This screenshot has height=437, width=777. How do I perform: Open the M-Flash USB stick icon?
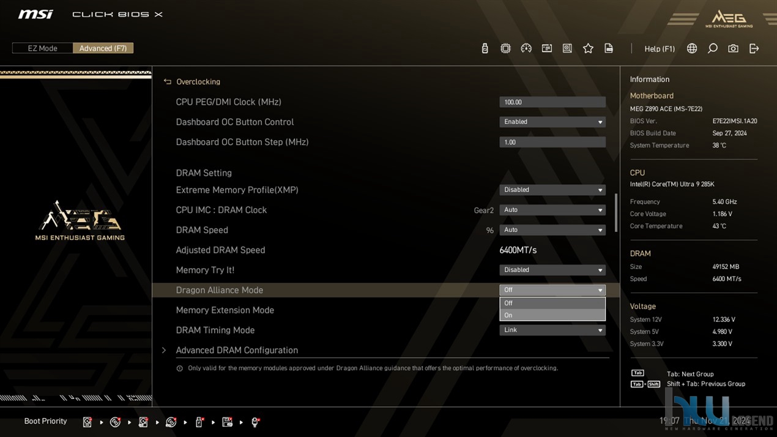(x=485, y=48)
